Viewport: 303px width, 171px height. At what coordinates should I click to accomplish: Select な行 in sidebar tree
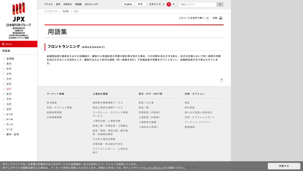pyautogui.click(x=9, y=84)
